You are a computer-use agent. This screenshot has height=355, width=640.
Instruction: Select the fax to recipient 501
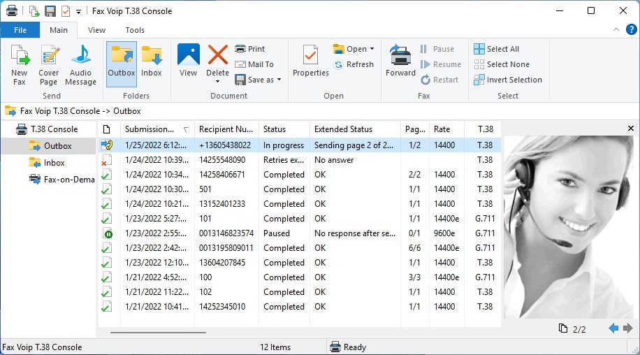pyautogui.click(x=300, y=189)
